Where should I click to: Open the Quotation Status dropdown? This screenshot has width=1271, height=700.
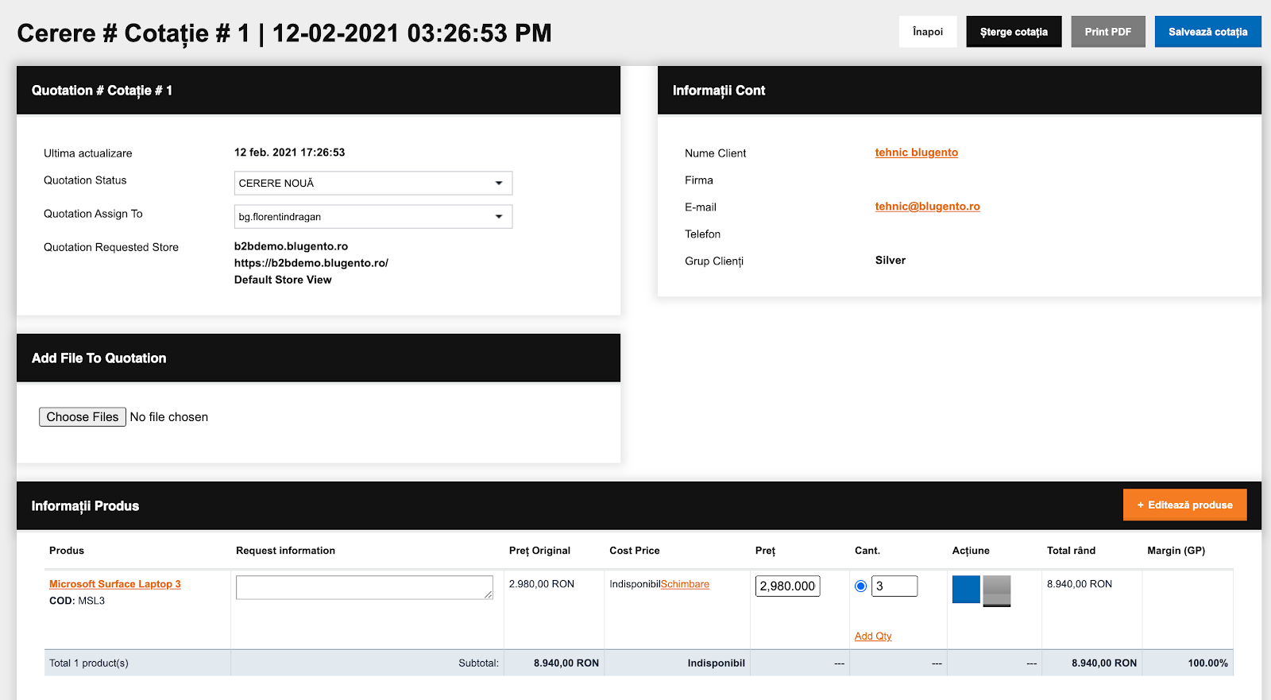coord(373,184)
